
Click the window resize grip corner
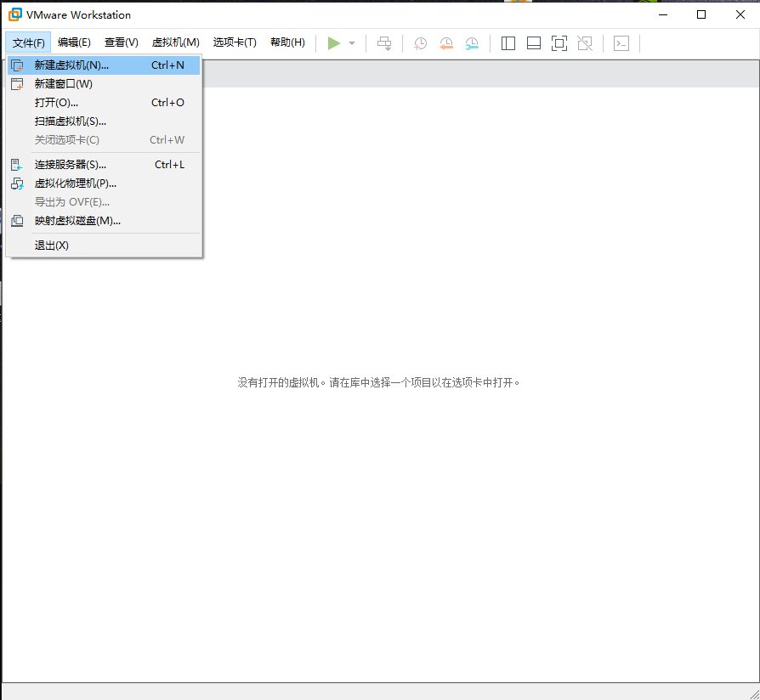pos(754,694)
